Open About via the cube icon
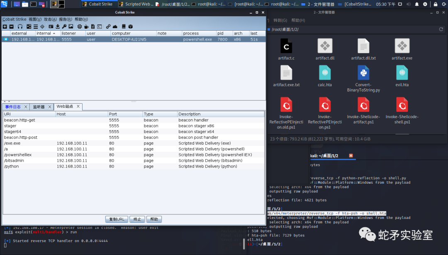The width and height of the screenshot is (448, 255). (131, 27)
